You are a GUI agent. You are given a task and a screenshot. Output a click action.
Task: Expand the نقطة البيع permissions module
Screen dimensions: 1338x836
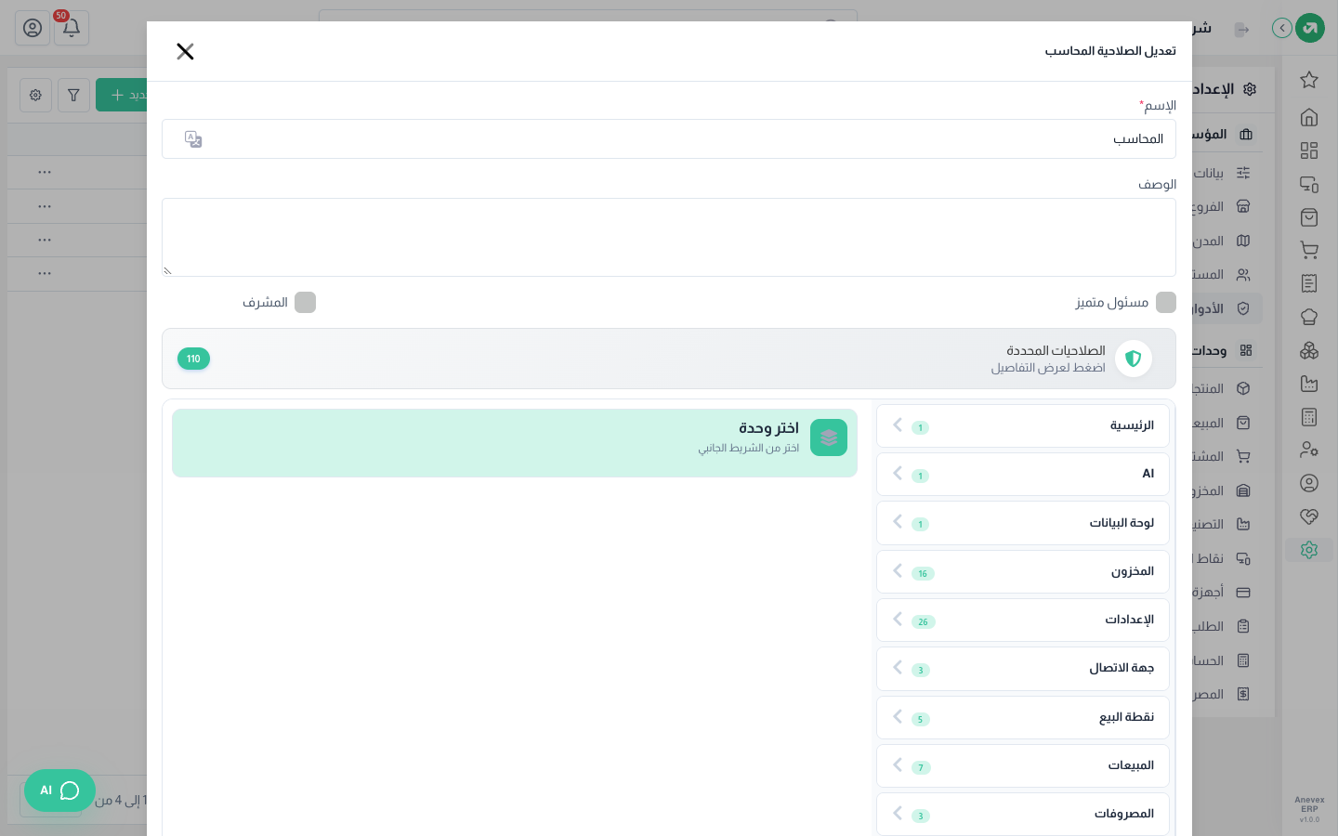(x=1023, y=717)
